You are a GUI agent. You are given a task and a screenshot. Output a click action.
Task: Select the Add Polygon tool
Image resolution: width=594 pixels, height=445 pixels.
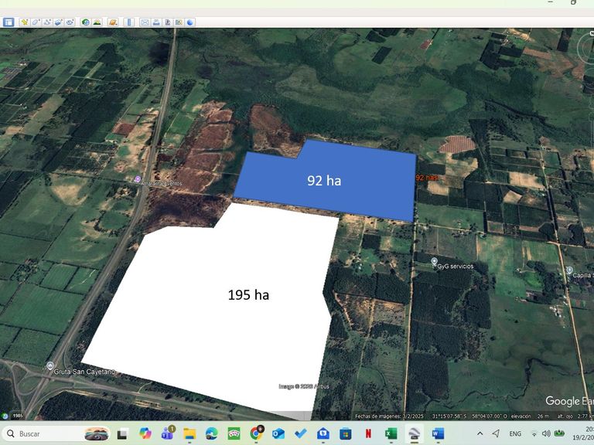pos(36,22)
